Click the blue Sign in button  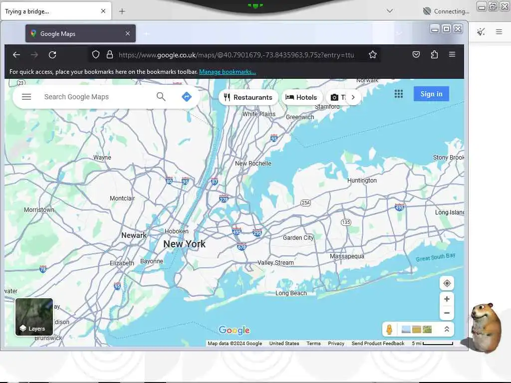point(431,94)
